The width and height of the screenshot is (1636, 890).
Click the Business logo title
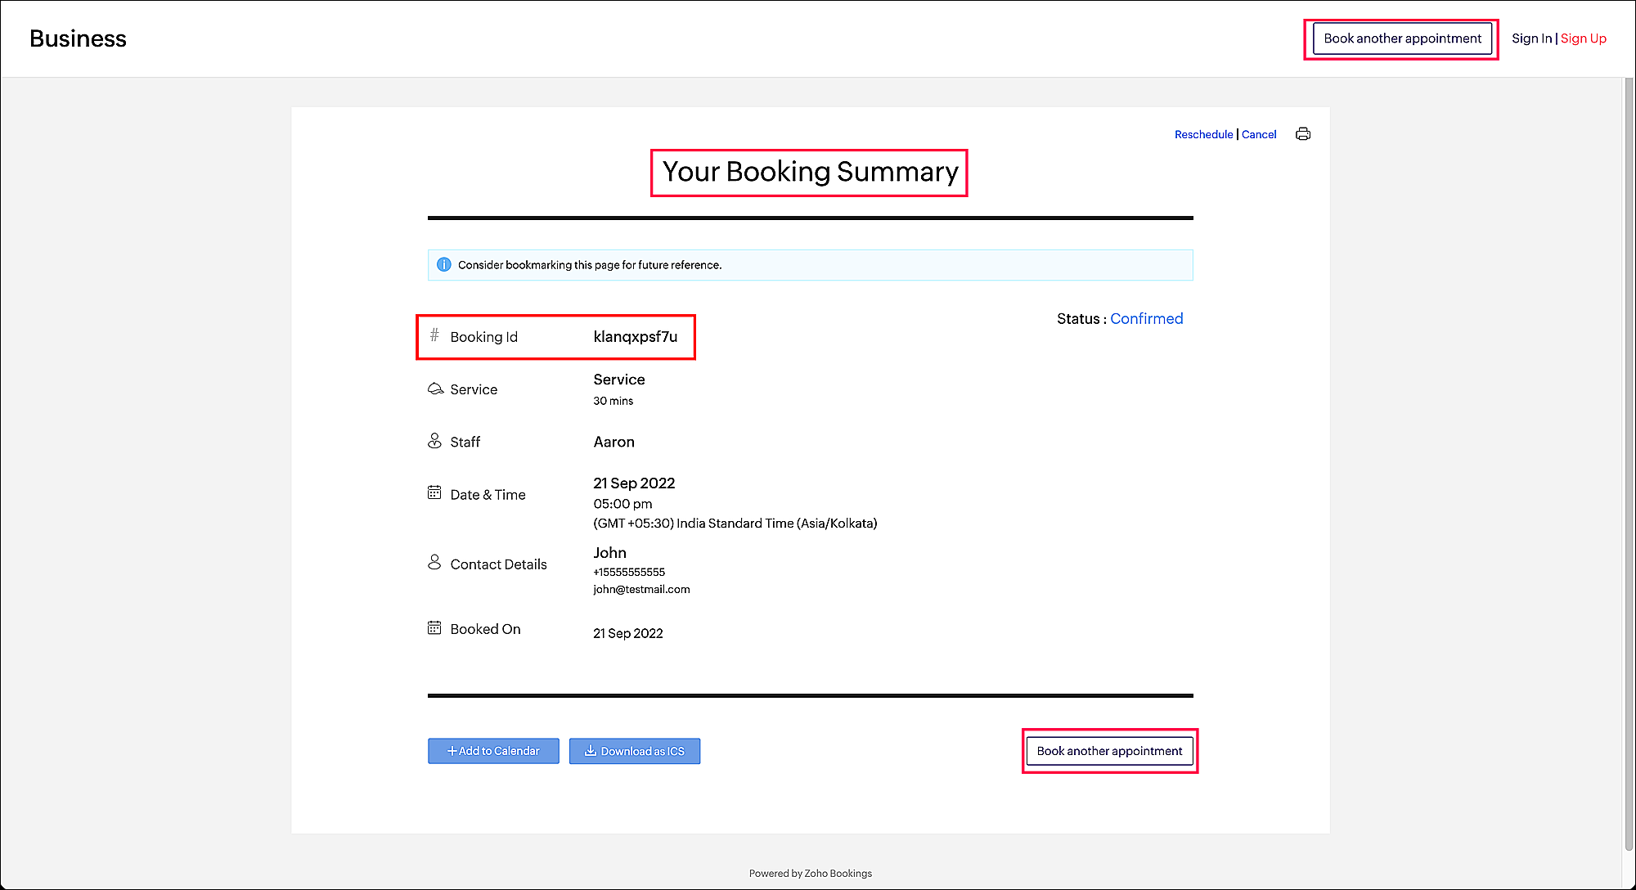tap(78, 38)
